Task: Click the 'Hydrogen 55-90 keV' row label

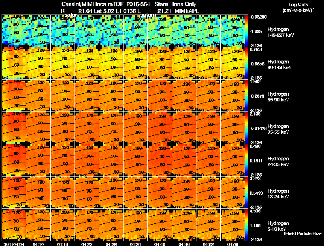Action: click(278, 97)
